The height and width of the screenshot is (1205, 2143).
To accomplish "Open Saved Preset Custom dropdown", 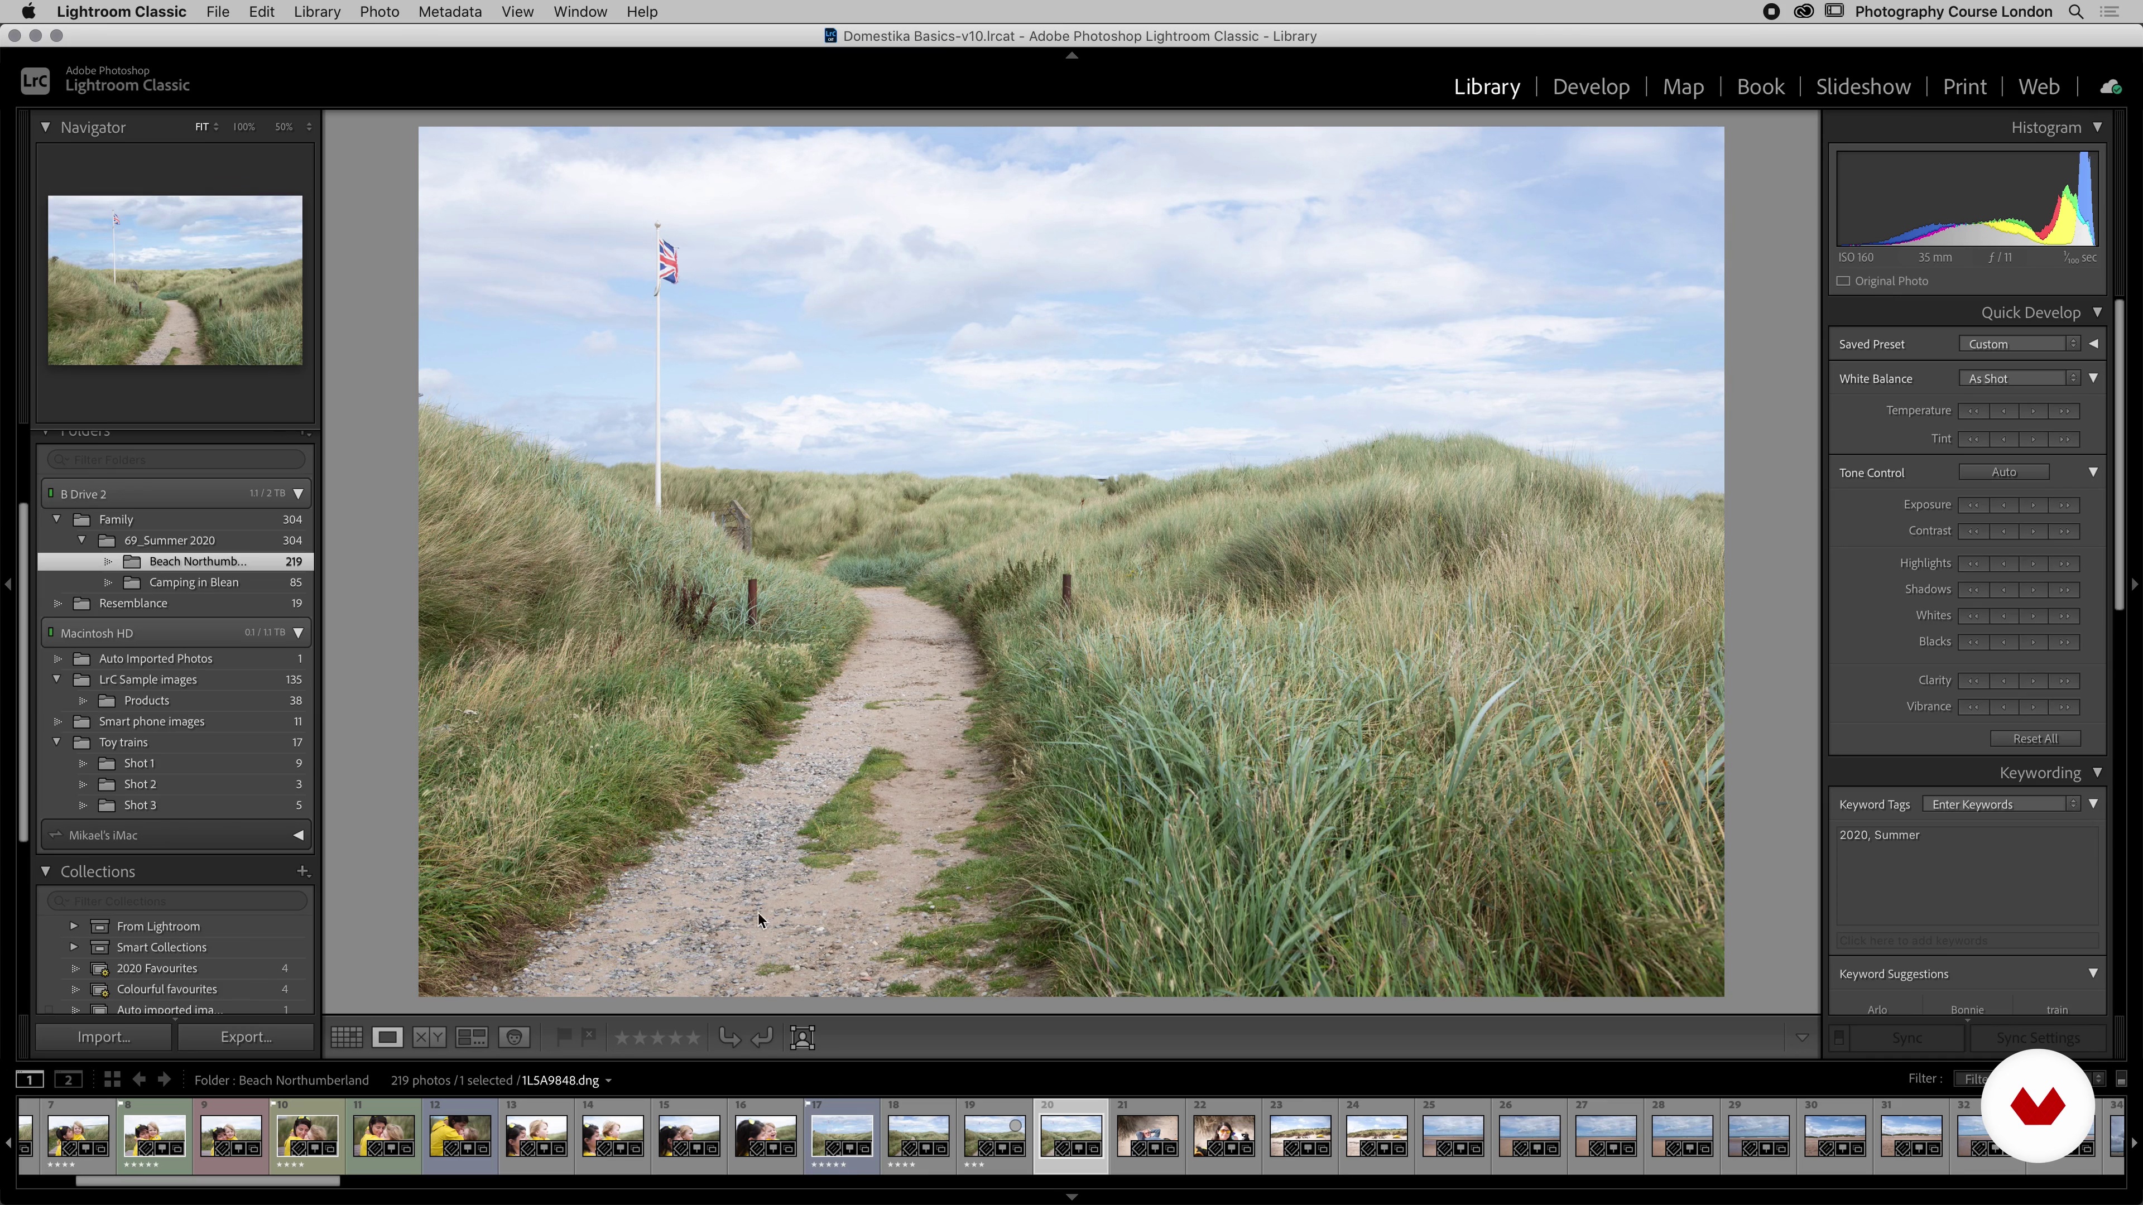I will click(2019, 344).
